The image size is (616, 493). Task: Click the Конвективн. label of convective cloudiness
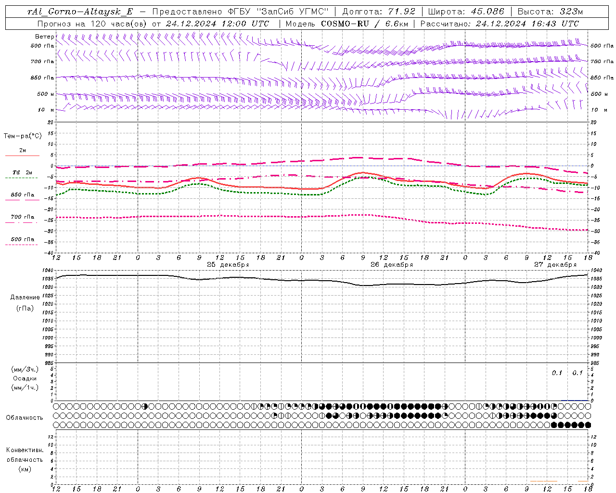click(25, 450)
